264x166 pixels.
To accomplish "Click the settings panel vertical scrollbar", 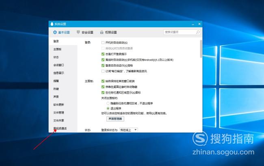I will (x=201, y=49).
